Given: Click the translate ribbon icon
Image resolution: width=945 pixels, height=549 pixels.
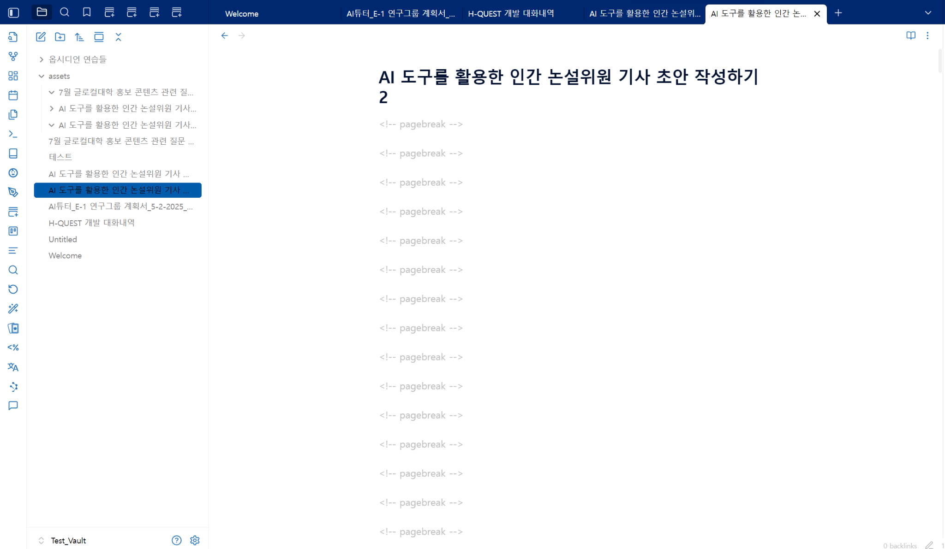Looking at the screenshot, I should point(13,367).
